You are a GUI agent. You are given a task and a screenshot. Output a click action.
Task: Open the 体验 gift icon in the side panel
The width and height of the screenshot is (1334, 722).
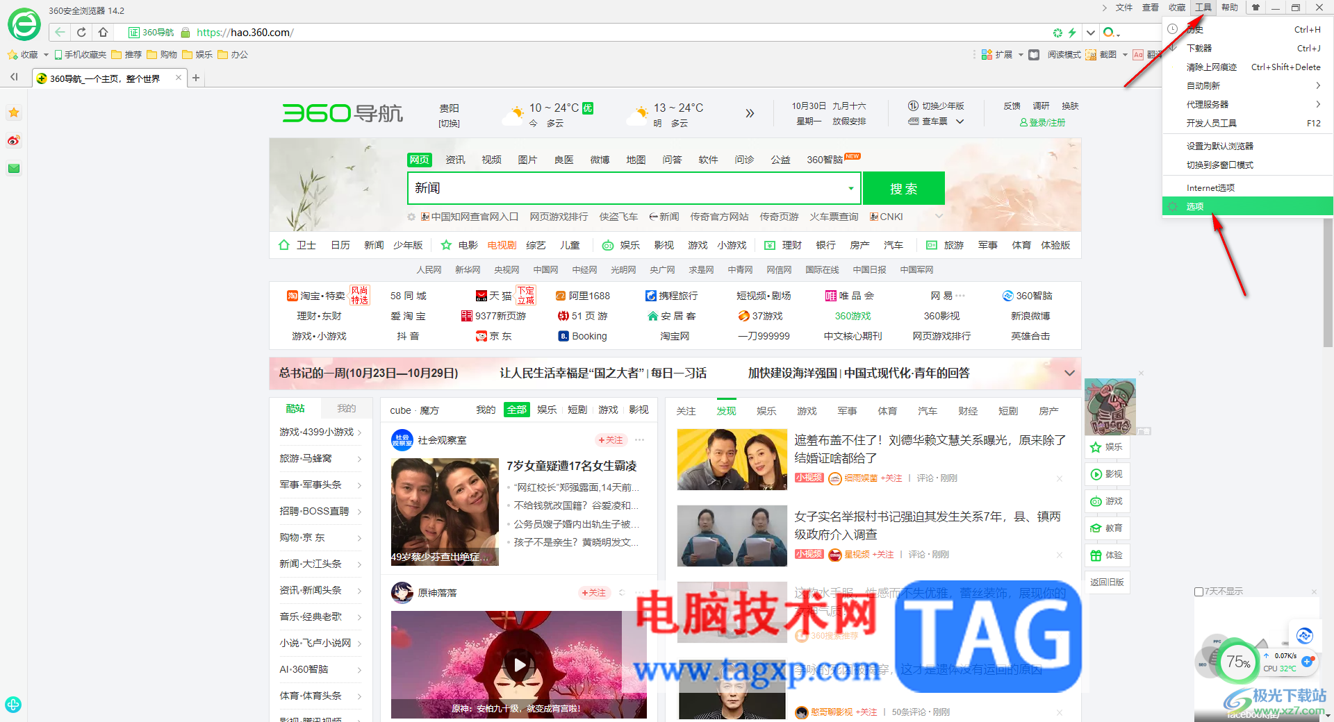[x=1096, y=555]
